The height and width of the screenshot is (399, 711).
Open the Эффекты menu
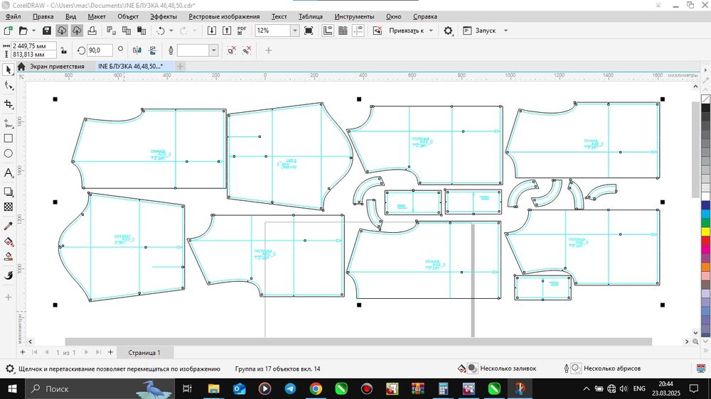(x=164, y=16)
